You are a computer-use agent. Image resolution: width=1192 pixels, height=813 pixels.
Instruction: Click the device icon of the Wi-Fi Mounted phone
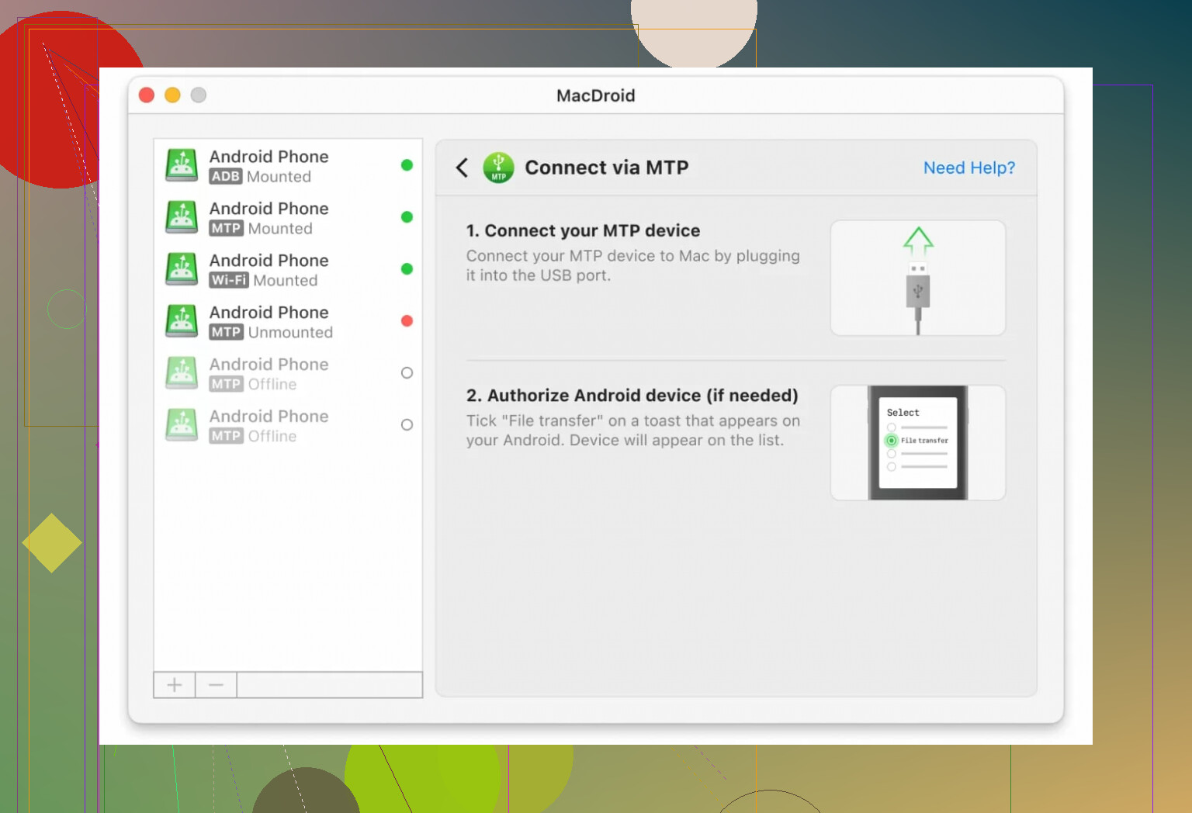[x=182, y=269]
